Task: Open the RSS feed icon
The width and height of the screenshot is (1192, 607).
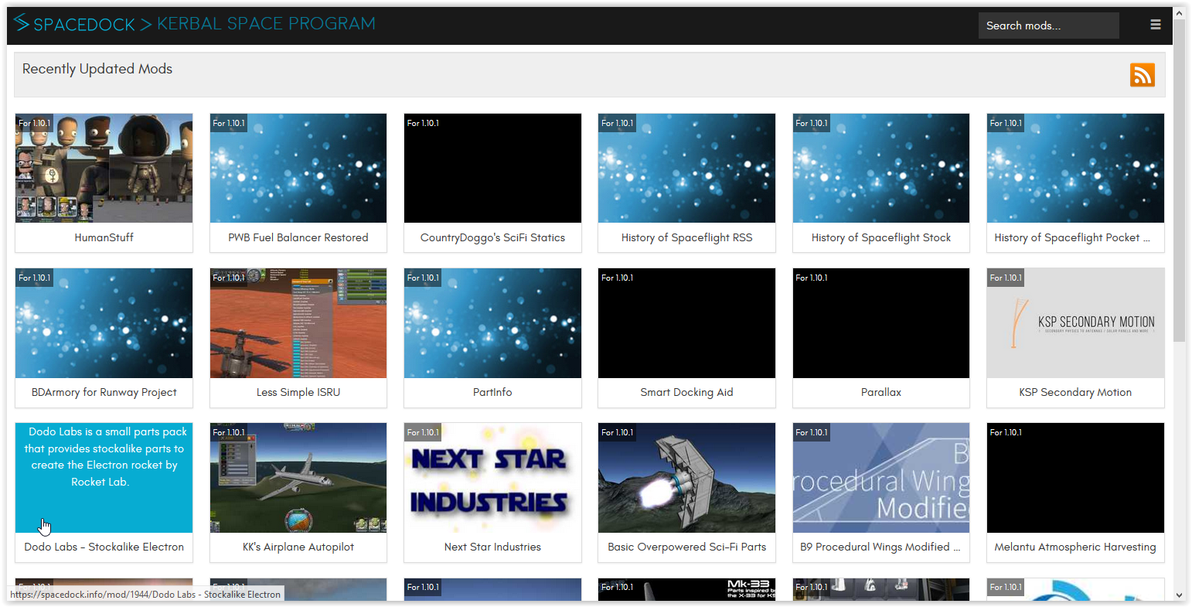Action: tap(1142, 75)
